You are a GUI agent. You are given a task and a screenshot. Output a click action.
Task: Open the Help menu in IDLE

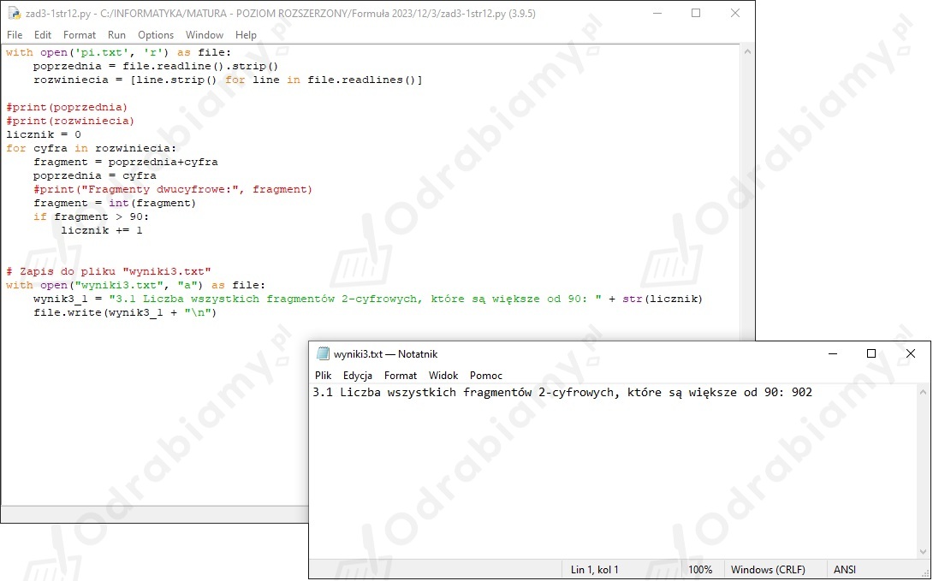pyautogui.click(x=246, y=35)
